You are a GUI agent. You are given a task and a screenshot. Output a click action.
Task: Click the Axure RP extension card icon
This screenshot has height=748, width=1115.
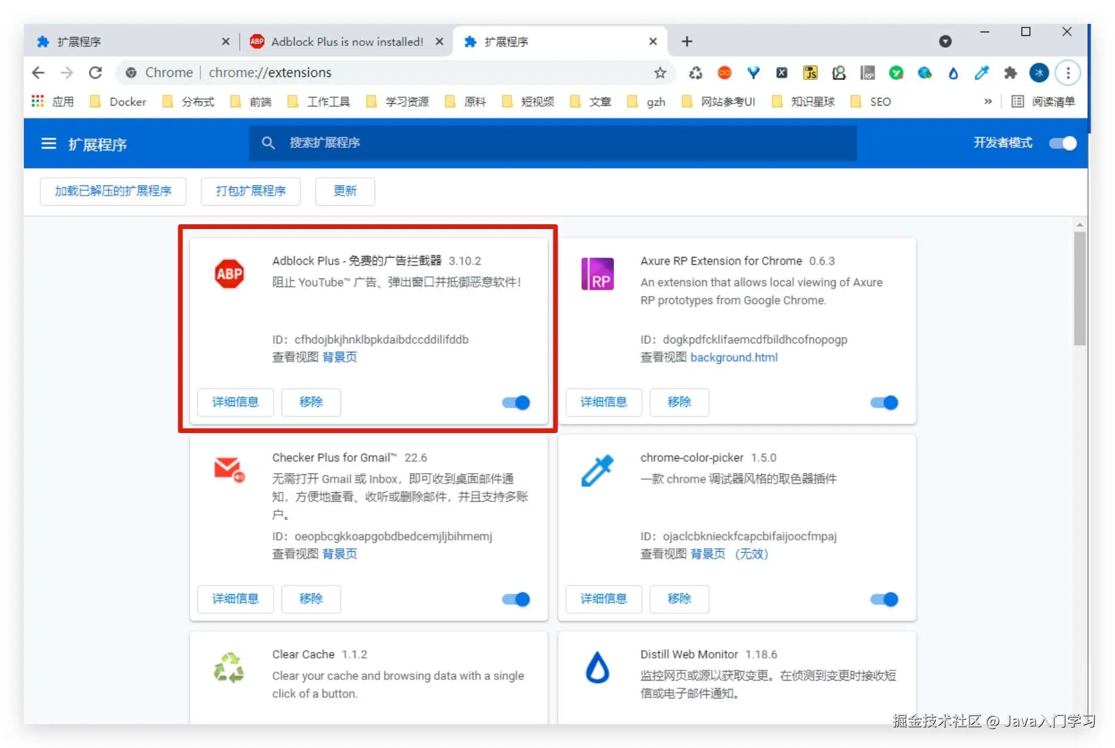(597, 274)
